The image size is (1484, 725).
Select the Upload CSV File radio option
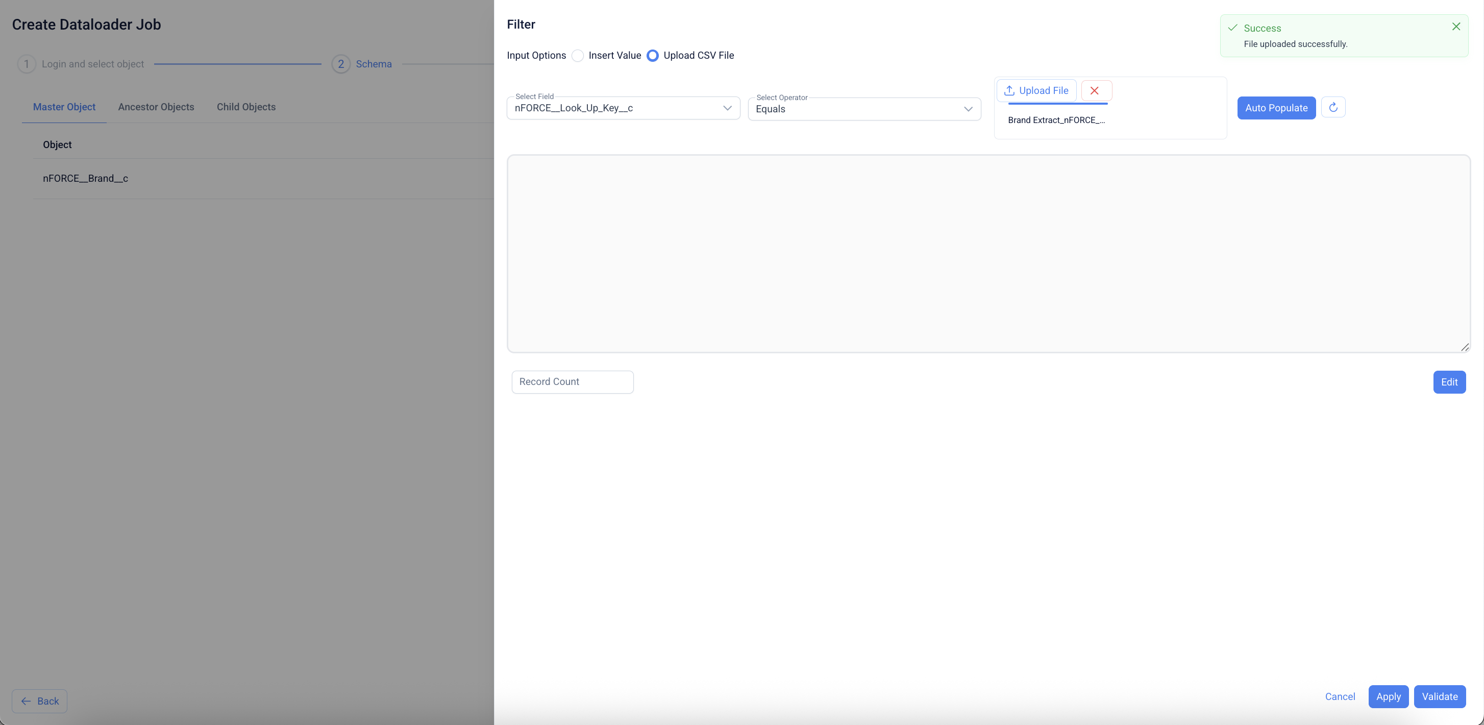click(x=653, y=55)
